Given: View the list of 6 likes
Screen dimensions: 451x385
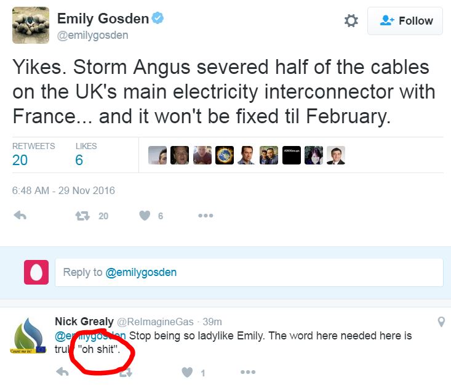Looking at the screenshot, I should [79, 160].
